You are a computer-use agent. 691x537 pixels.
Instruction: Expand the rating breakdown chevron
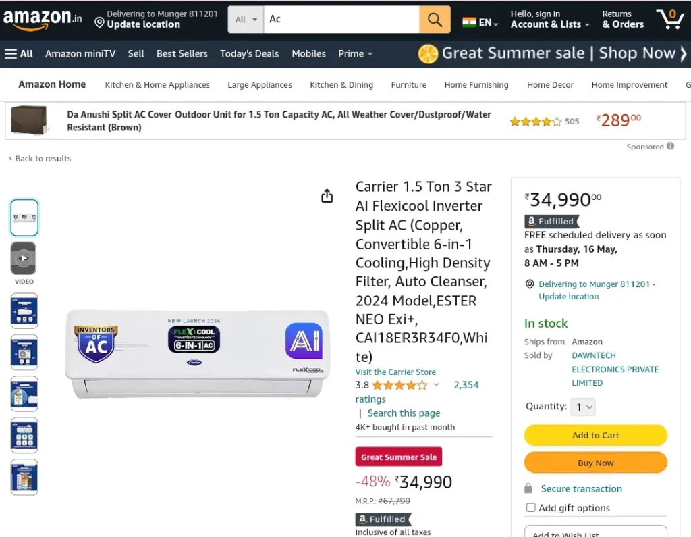point(436,385)
